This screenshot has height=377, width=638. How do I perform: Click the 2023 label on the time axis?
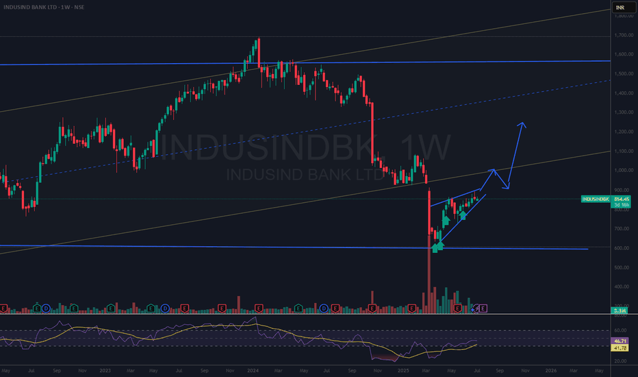(105, 370)
